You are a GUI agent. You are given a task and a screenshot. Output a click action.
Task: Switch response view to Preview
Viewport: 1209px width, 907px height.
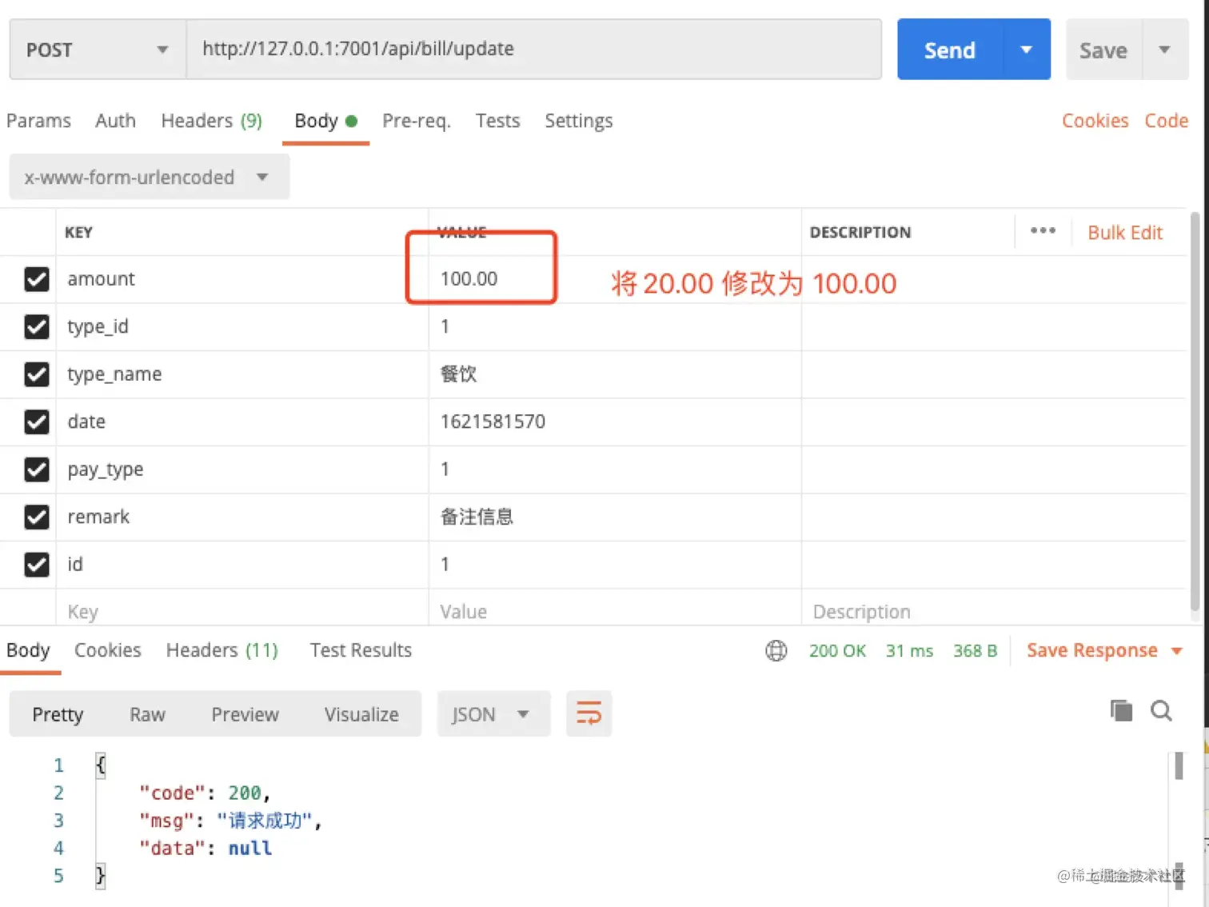[x=245, y=714]
